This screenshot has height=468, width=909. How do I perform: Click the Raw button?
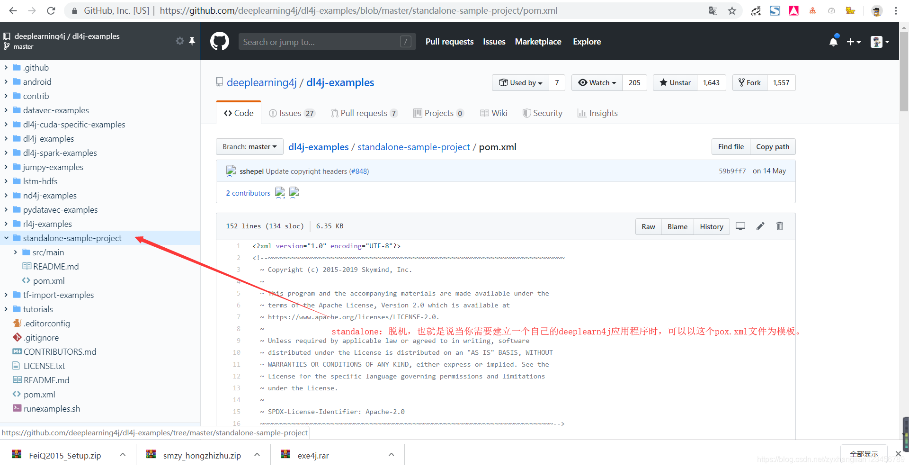coord(648,227)
